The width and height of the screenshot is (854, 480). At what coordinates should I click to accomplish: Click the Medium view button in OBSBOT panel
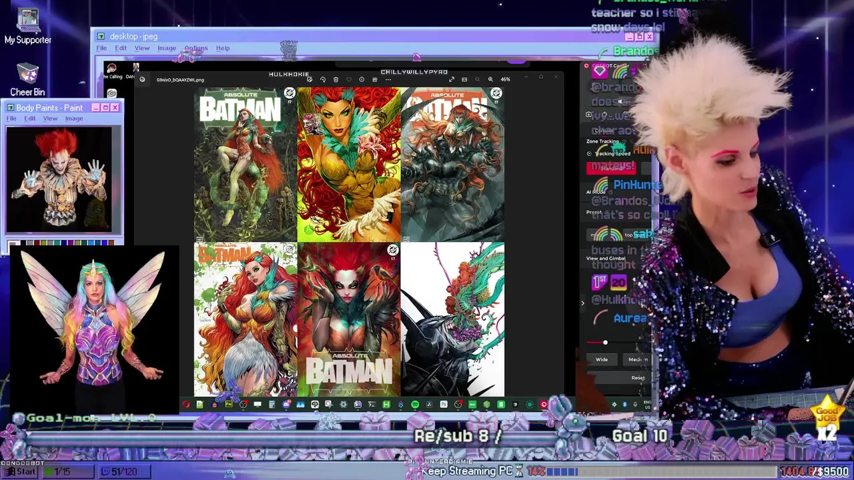coord(638,359)
